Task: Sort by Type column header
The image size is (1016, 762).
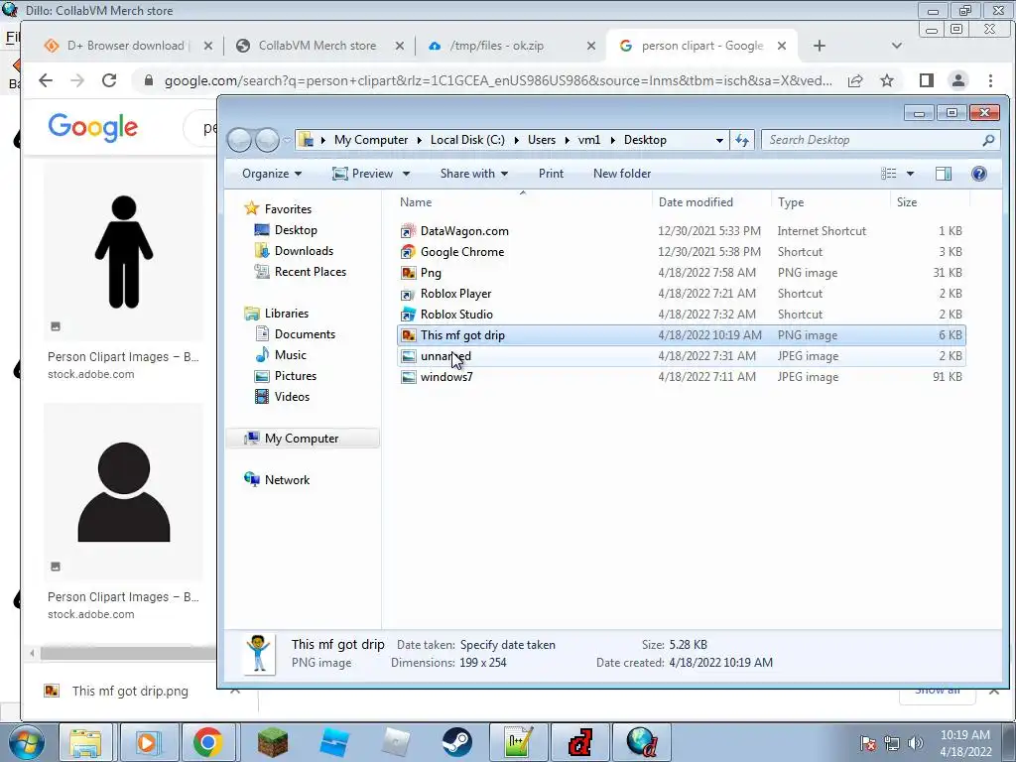Action: (x=831, y=202)
